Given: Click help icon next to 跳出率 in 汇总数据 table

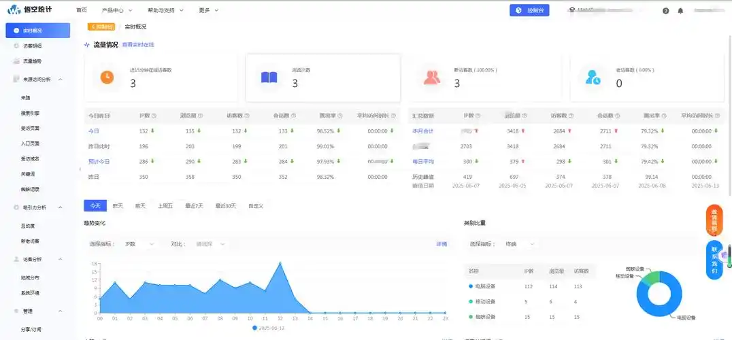Looking at the screenshot, I should click(664, 116).
